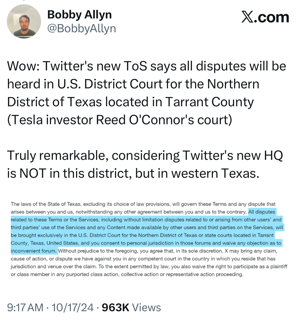Click "Tarrant County" in the tweet text
Image resolution: width=302 pixels, height=324 pixels.
coord(210,102)
